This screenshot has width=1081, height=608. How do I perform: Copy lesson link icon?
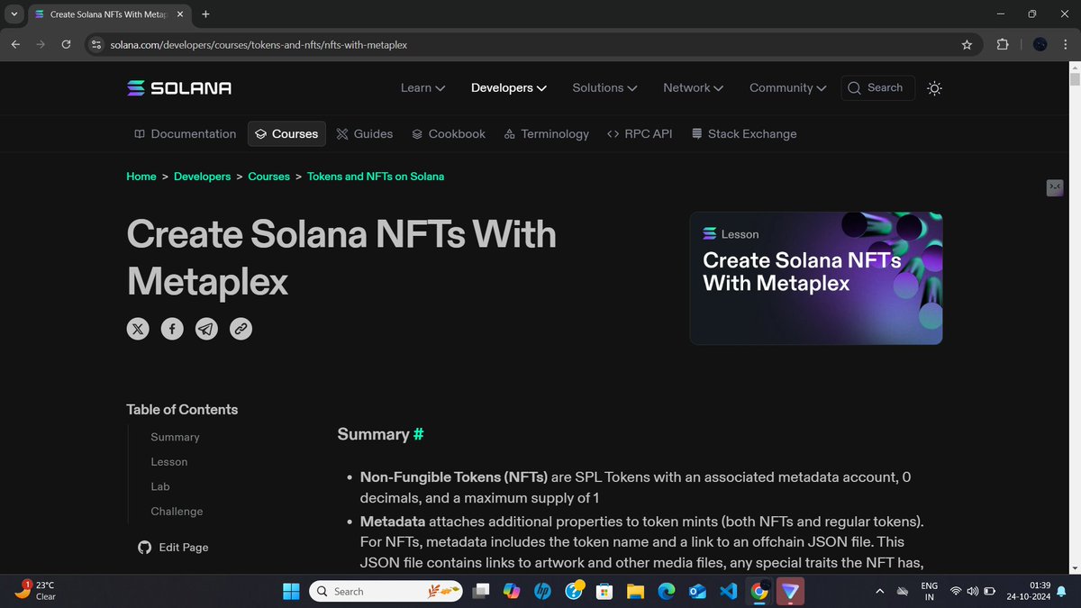[241, 329]
